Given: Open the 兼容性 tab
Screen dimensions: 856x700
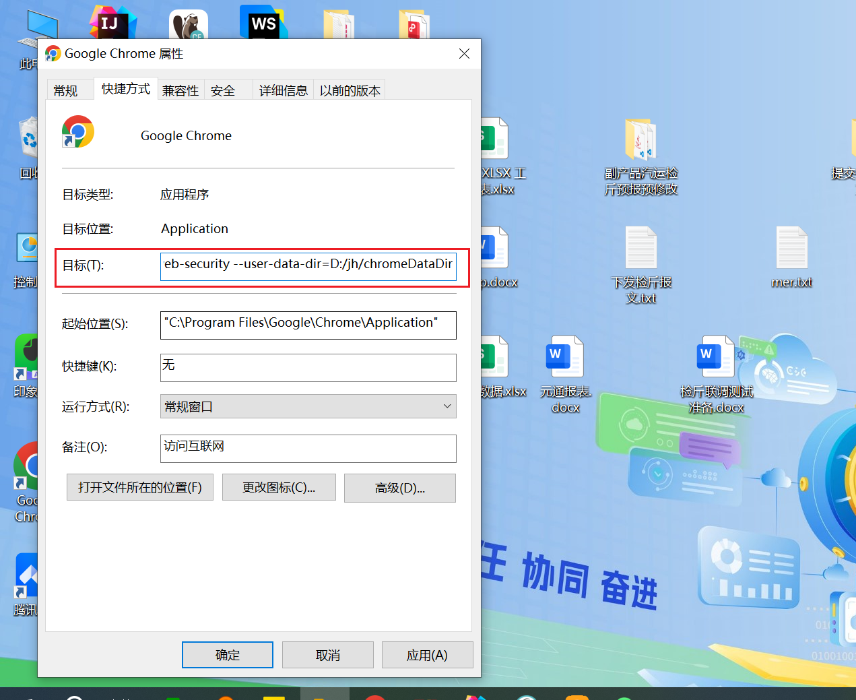Looking at the screenshot, I should (x=180, y=90).
